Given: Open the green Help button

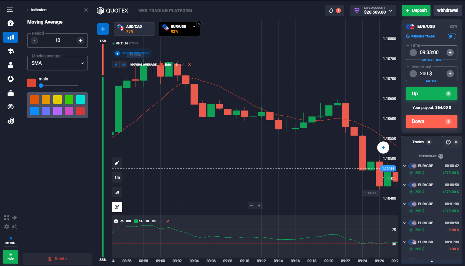Looking at the screenshot, I should point(11,257).
